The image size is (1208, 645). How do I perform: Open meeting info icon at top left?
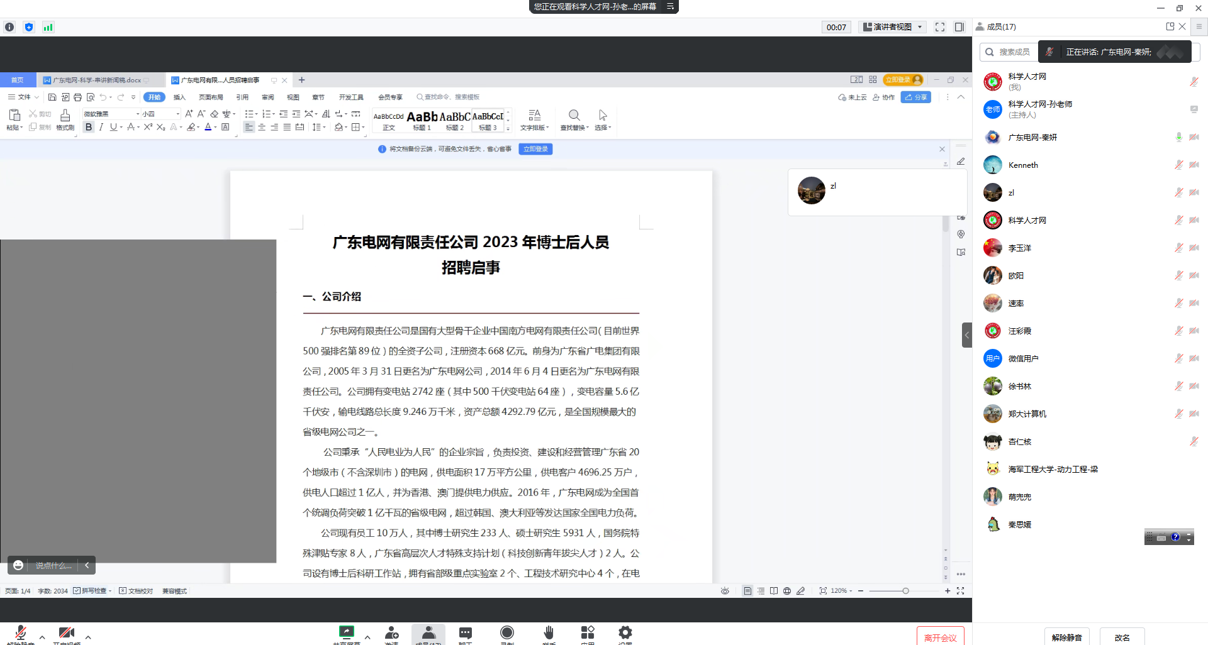pyautogui.click(x=9, y=27)
